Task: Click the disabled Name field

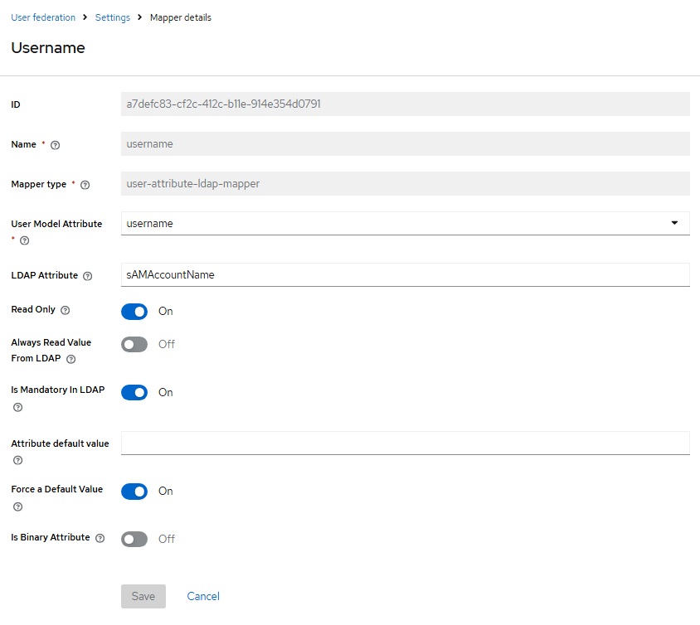Action: [x=406, y=143]
